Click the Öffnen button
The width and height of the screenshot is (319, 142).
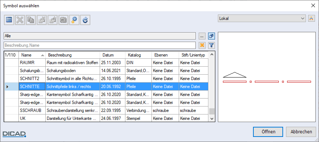click(268, 132)
